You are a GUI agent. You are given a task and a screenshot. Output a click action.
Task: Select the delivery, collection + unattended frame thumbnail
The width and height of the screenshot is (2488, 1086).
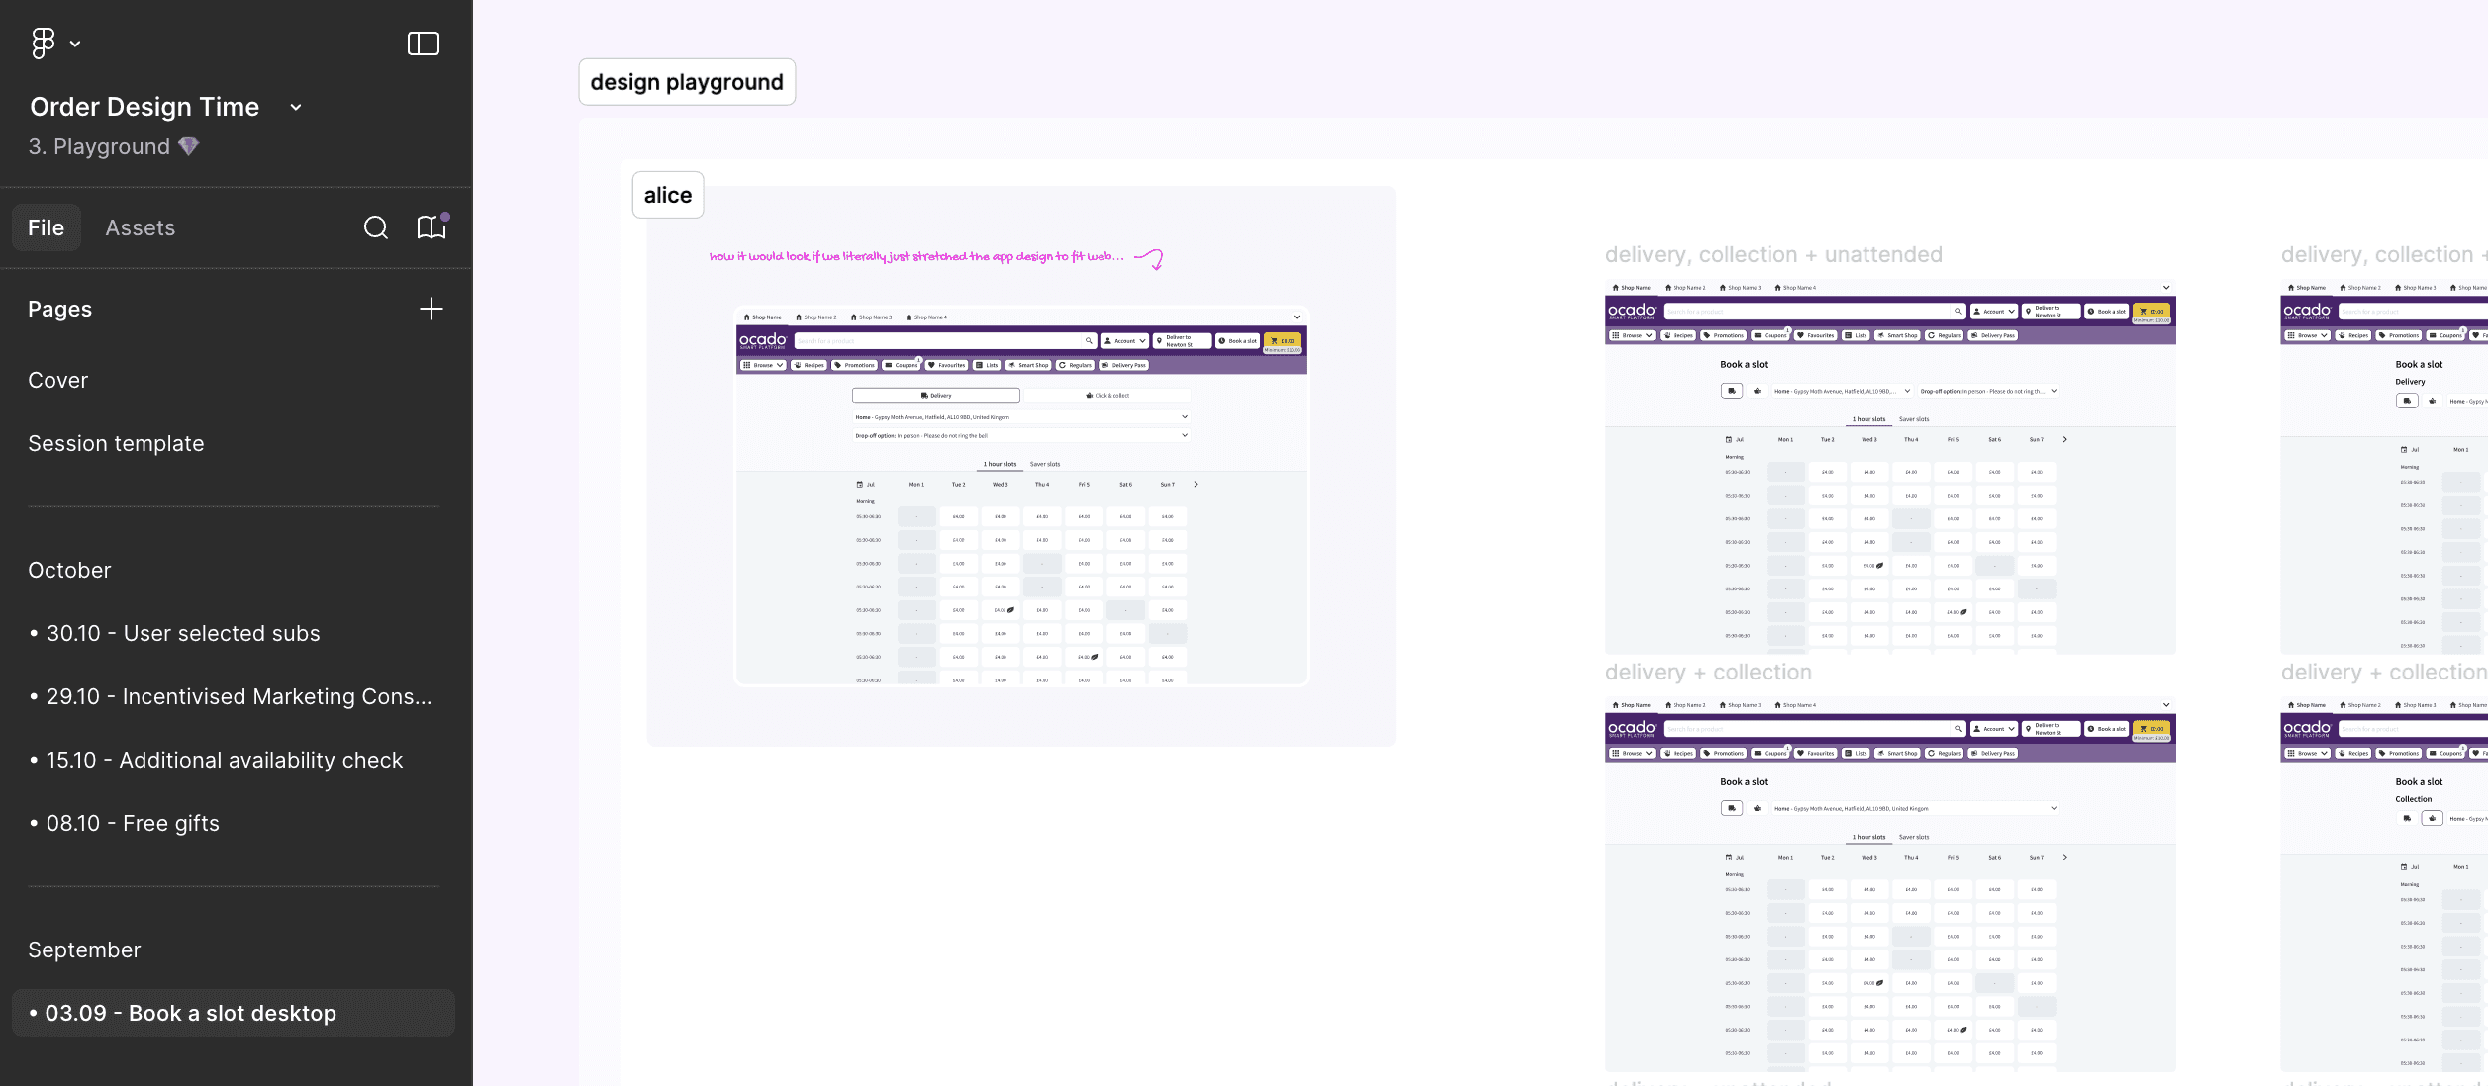pyautogui.click(x=1889, y=467)
